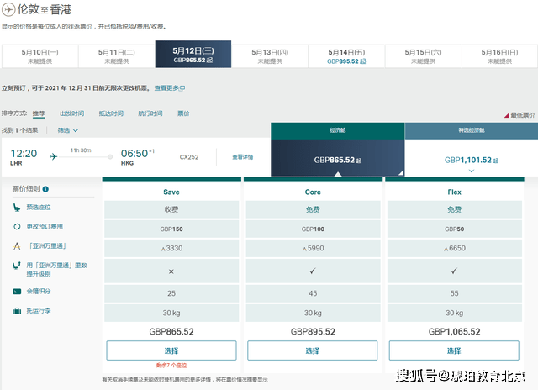Click the GBP1,065.52 Flex total price
The image size is (538, 390).
[454, 332]
